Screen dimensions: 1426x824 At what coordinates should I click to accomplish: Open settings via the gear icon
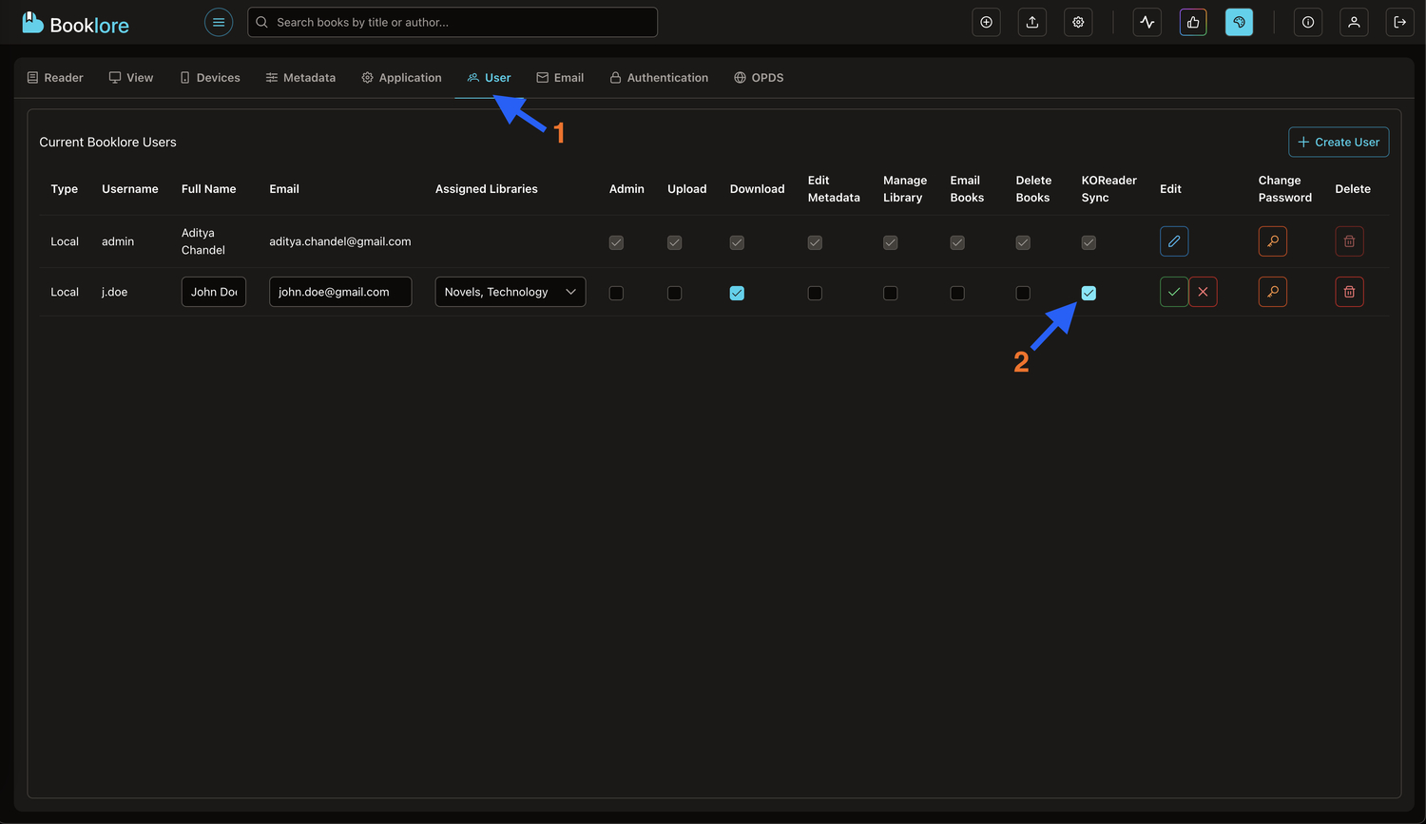pos(1078,22)
